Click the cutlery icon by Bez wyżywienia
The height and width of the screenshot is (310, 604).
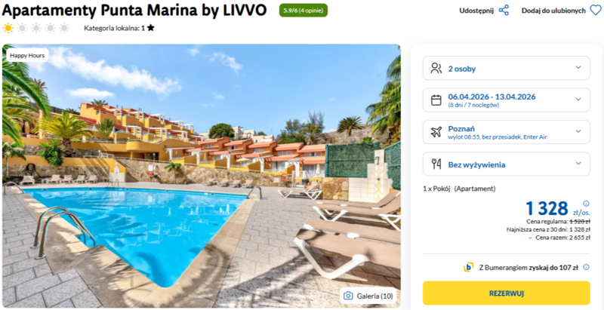[436, 164]
